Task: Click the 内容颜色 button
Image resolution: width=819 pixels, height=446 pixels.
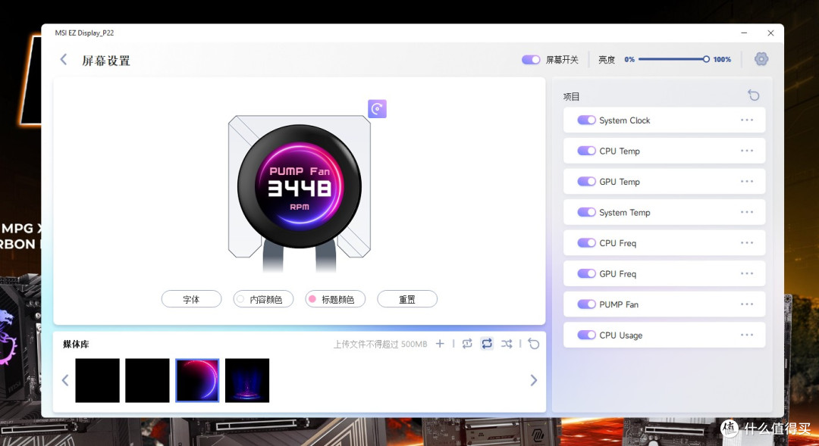Action: click(263, 299)
